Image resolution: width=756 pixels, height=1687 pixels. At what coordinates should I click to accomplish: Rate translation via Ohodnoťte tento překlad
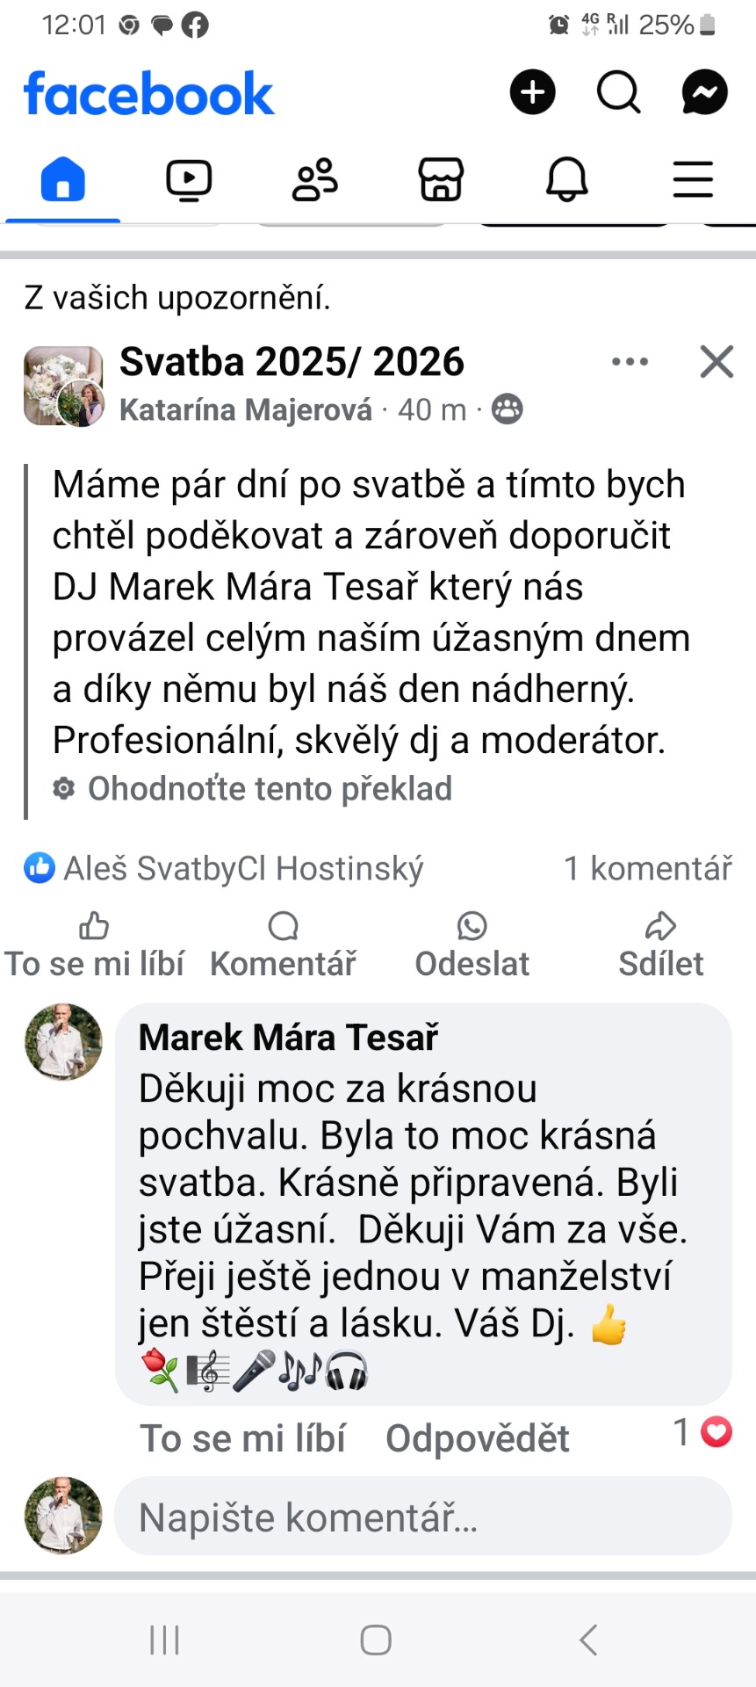(270, 788)
